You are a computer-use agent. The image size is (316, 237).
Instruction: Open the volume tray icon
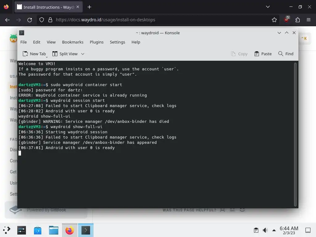tap(265, 230)
